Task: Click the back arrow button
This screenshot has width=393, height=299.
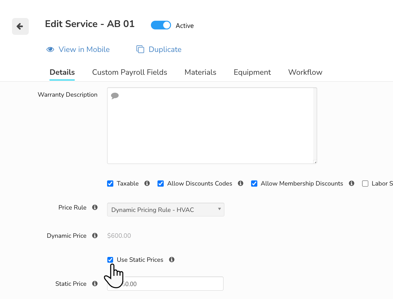Action: (x=20, y=26)
